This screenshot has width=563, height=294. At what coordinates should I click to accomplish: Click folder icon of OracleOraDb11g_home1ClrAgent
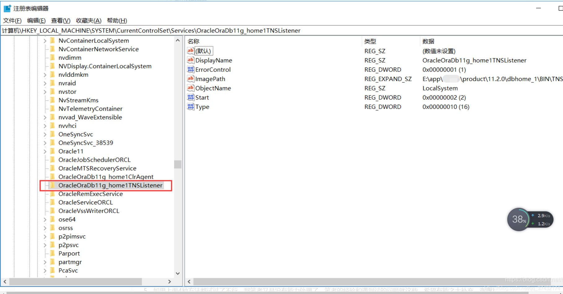pos(52,177)
